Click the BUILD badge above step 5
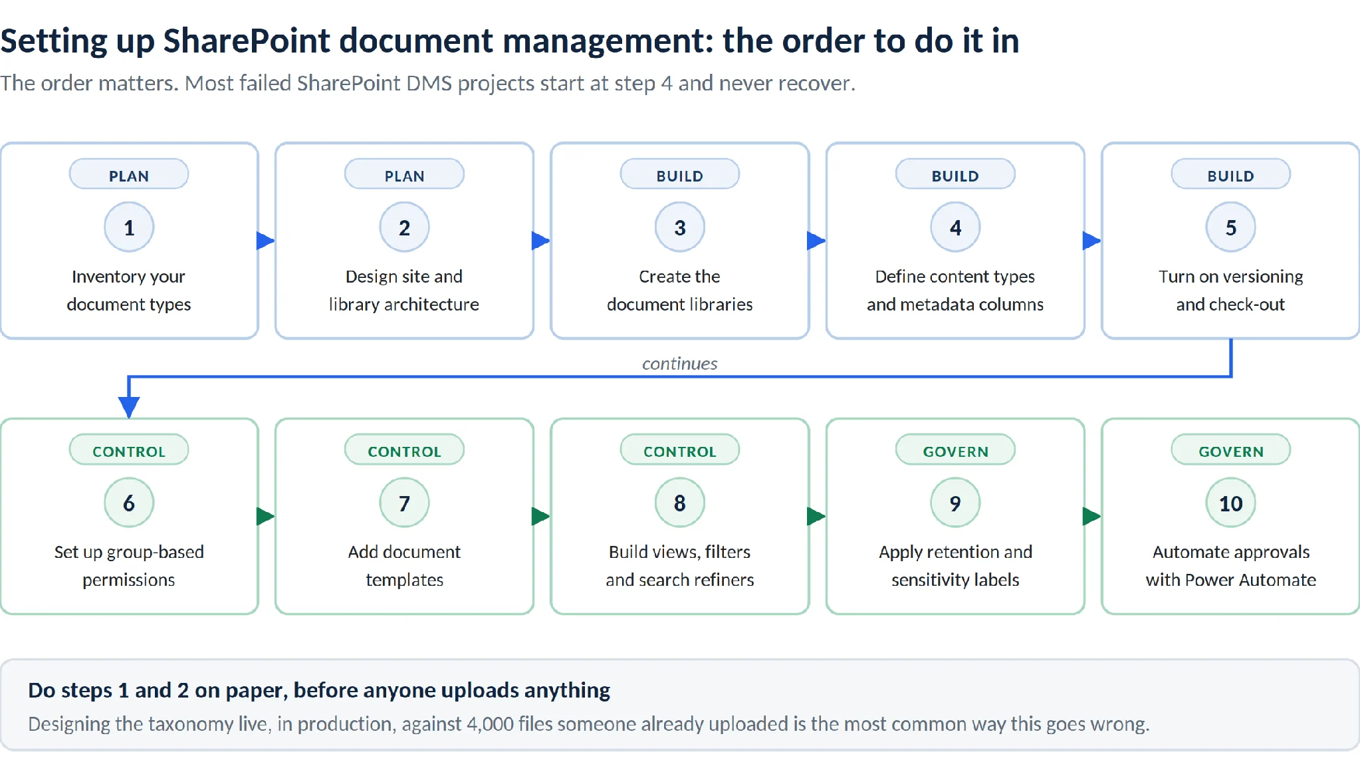The width and height of the screenshot is (1360, 778). pos(1231,175)
